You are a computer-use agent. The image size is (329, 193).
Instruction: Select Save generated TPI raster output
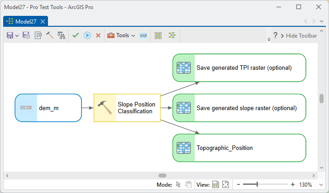pyautogui.click(x=239, y=68)
